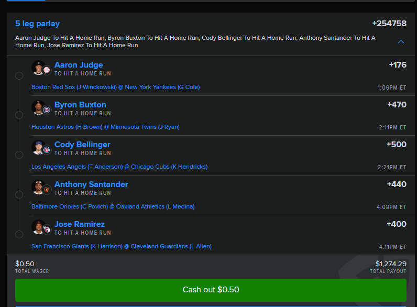Click the +400 odds for Jose Ramirez

pos(396,224)
